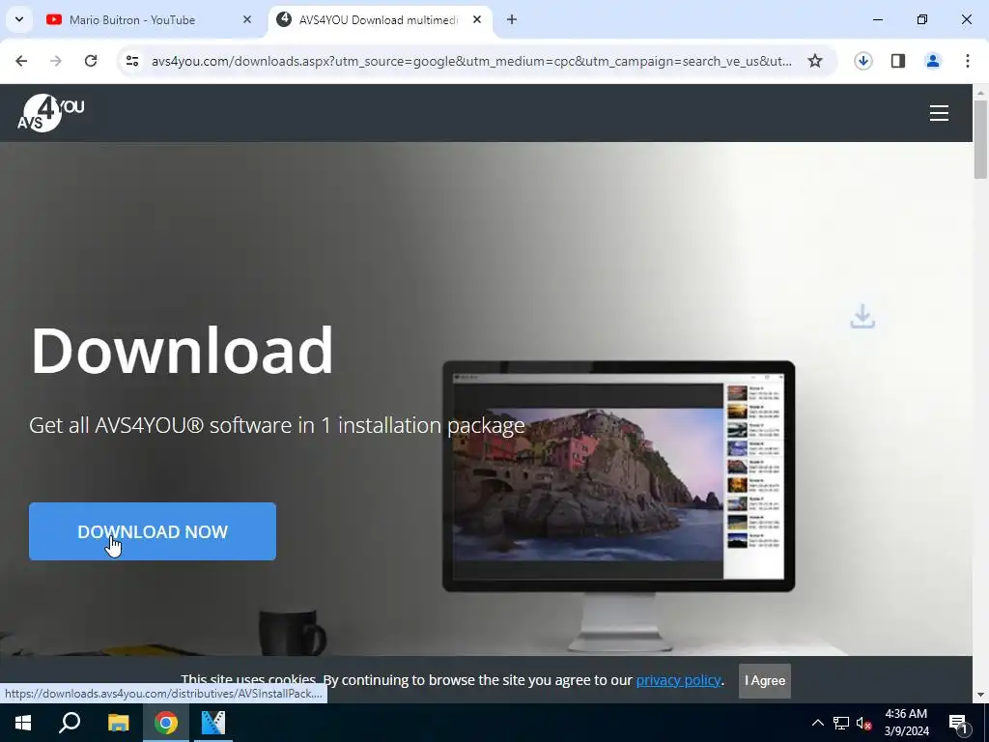This screenshot has height=742, width=989.
Task: Go back to the previous page
Action: pos(21,61)
